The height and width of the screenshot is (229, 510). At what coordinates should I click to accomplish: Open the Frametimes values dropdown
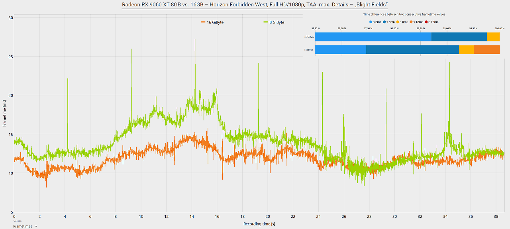pyautogui.click(x=25, y=226)
